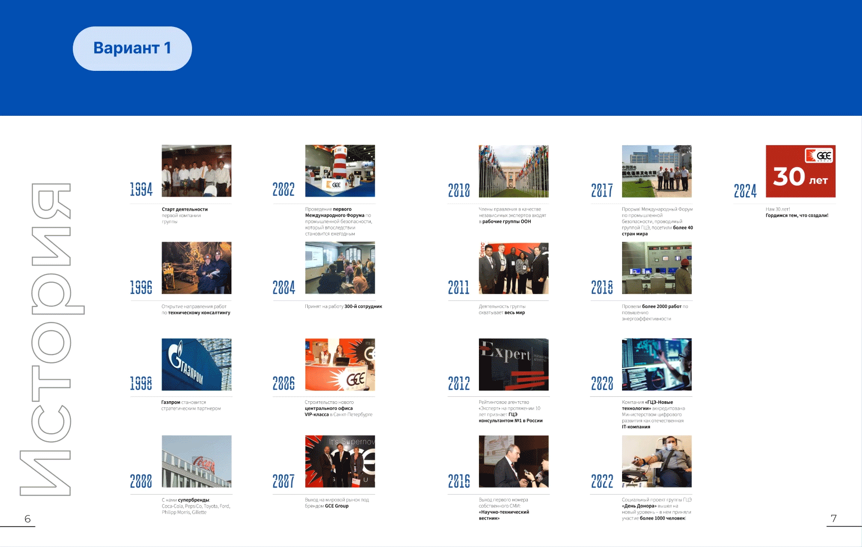The width and height of the screenshot is (862, 547).
Task: Select the year label 2007
Action: tap(284, 481)
